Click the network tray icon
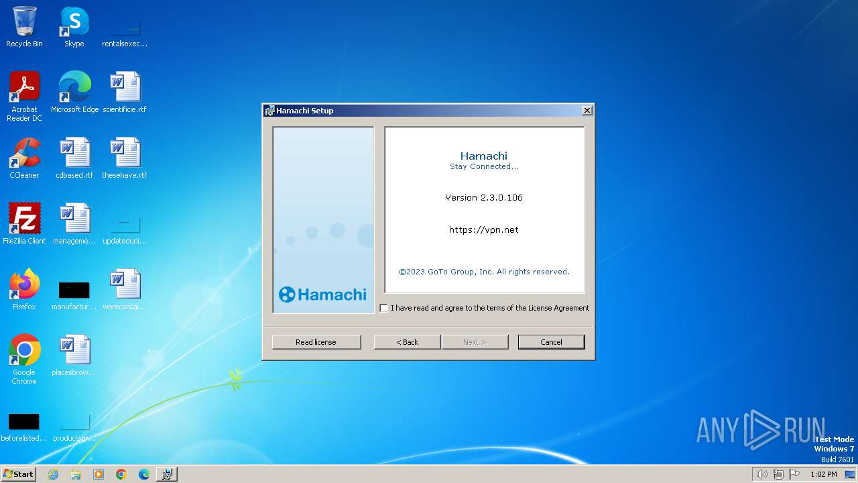This screenshot has height=483, width=858. pos(778,474)
